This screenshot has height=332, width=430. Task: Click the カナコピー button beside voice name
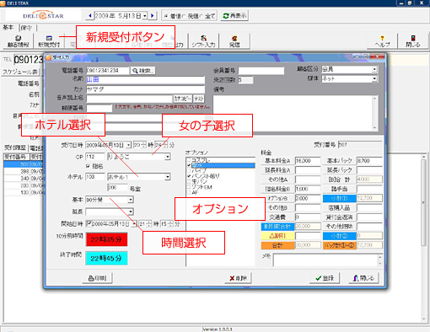[x=183, y=99]
